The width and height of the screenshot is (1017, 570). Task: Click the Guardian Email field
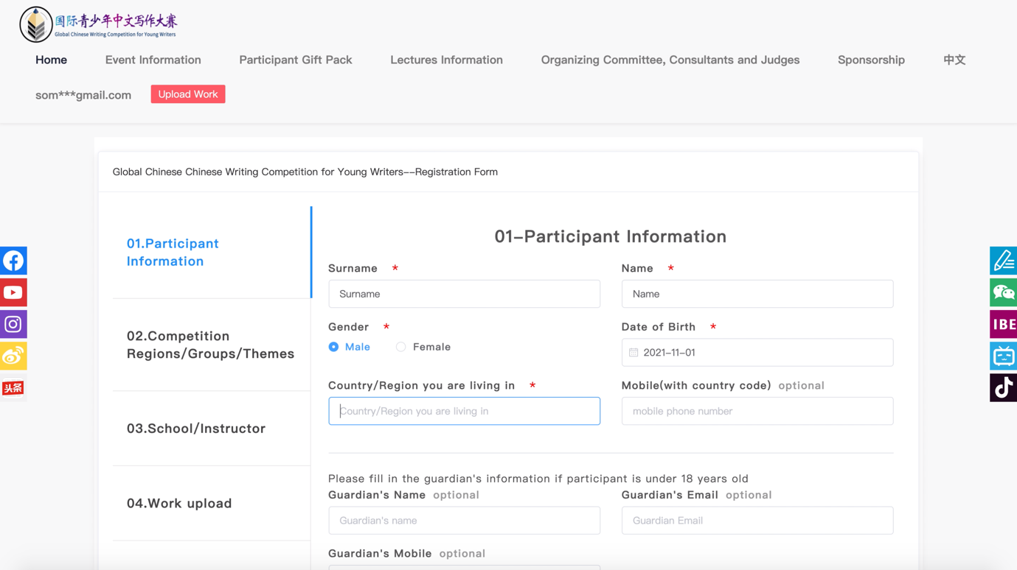tap(757, 521)
